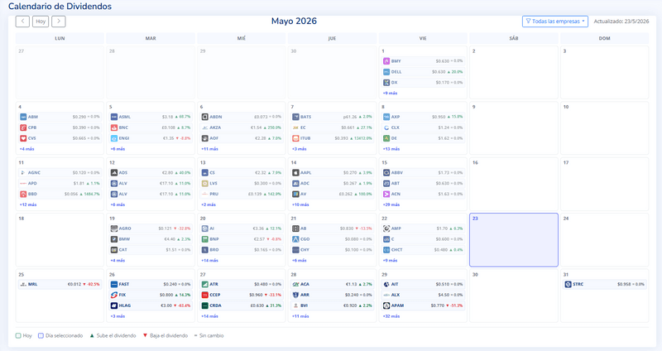Image resolution: width=662 pixels, height=351 pixels.
Task: Click the STRC logo on May 31
Action: pyautogui.click(x=568, y=284)
